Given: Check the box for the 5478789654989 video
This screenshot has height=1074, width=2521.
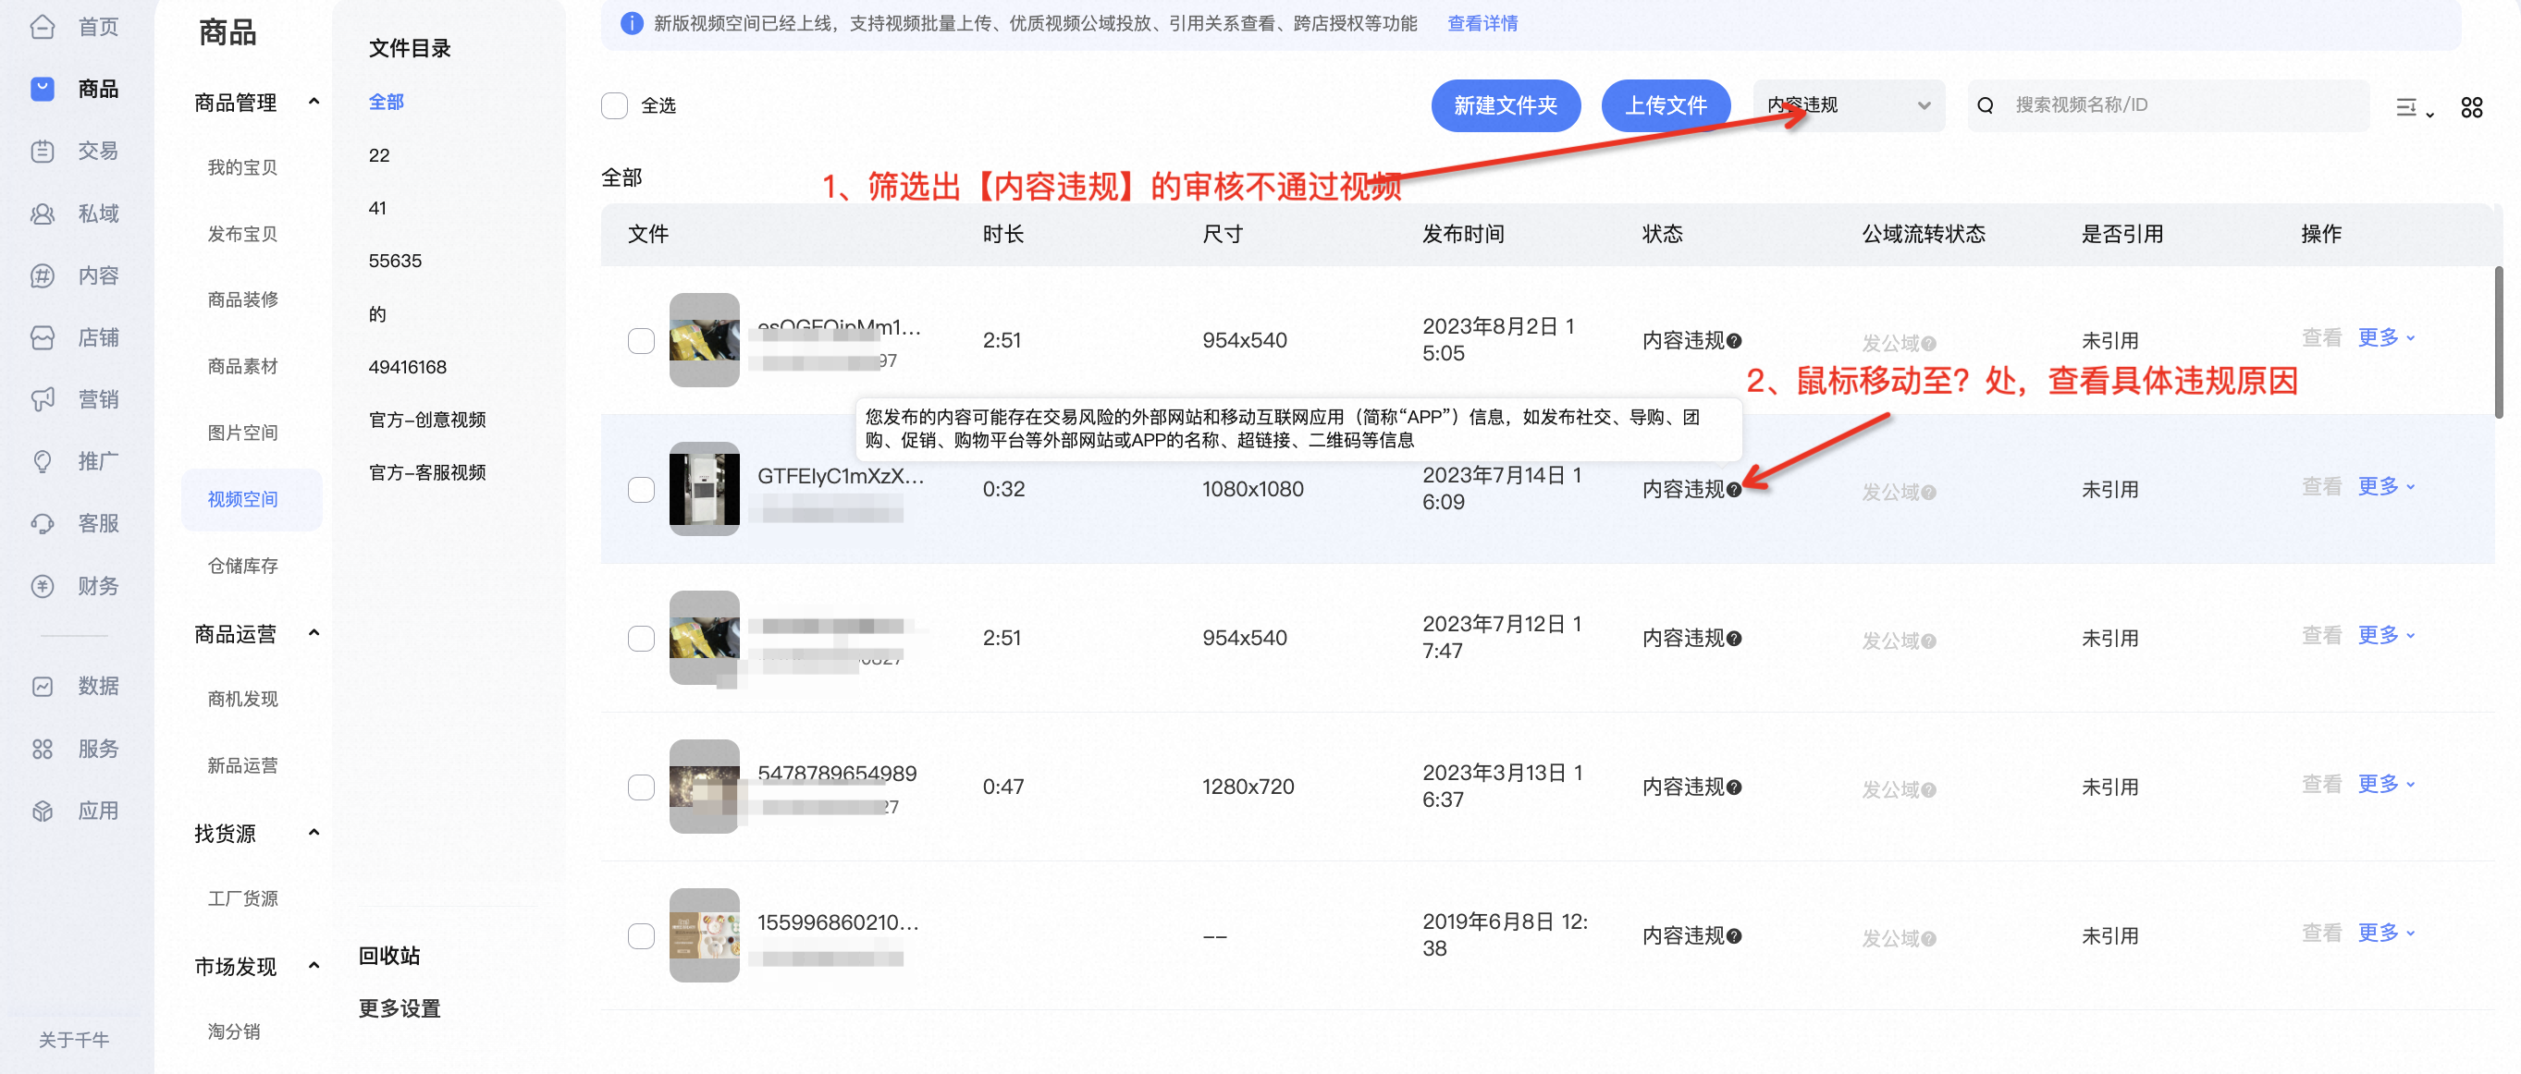Looking at the screenshot, I should click(641, 787).
